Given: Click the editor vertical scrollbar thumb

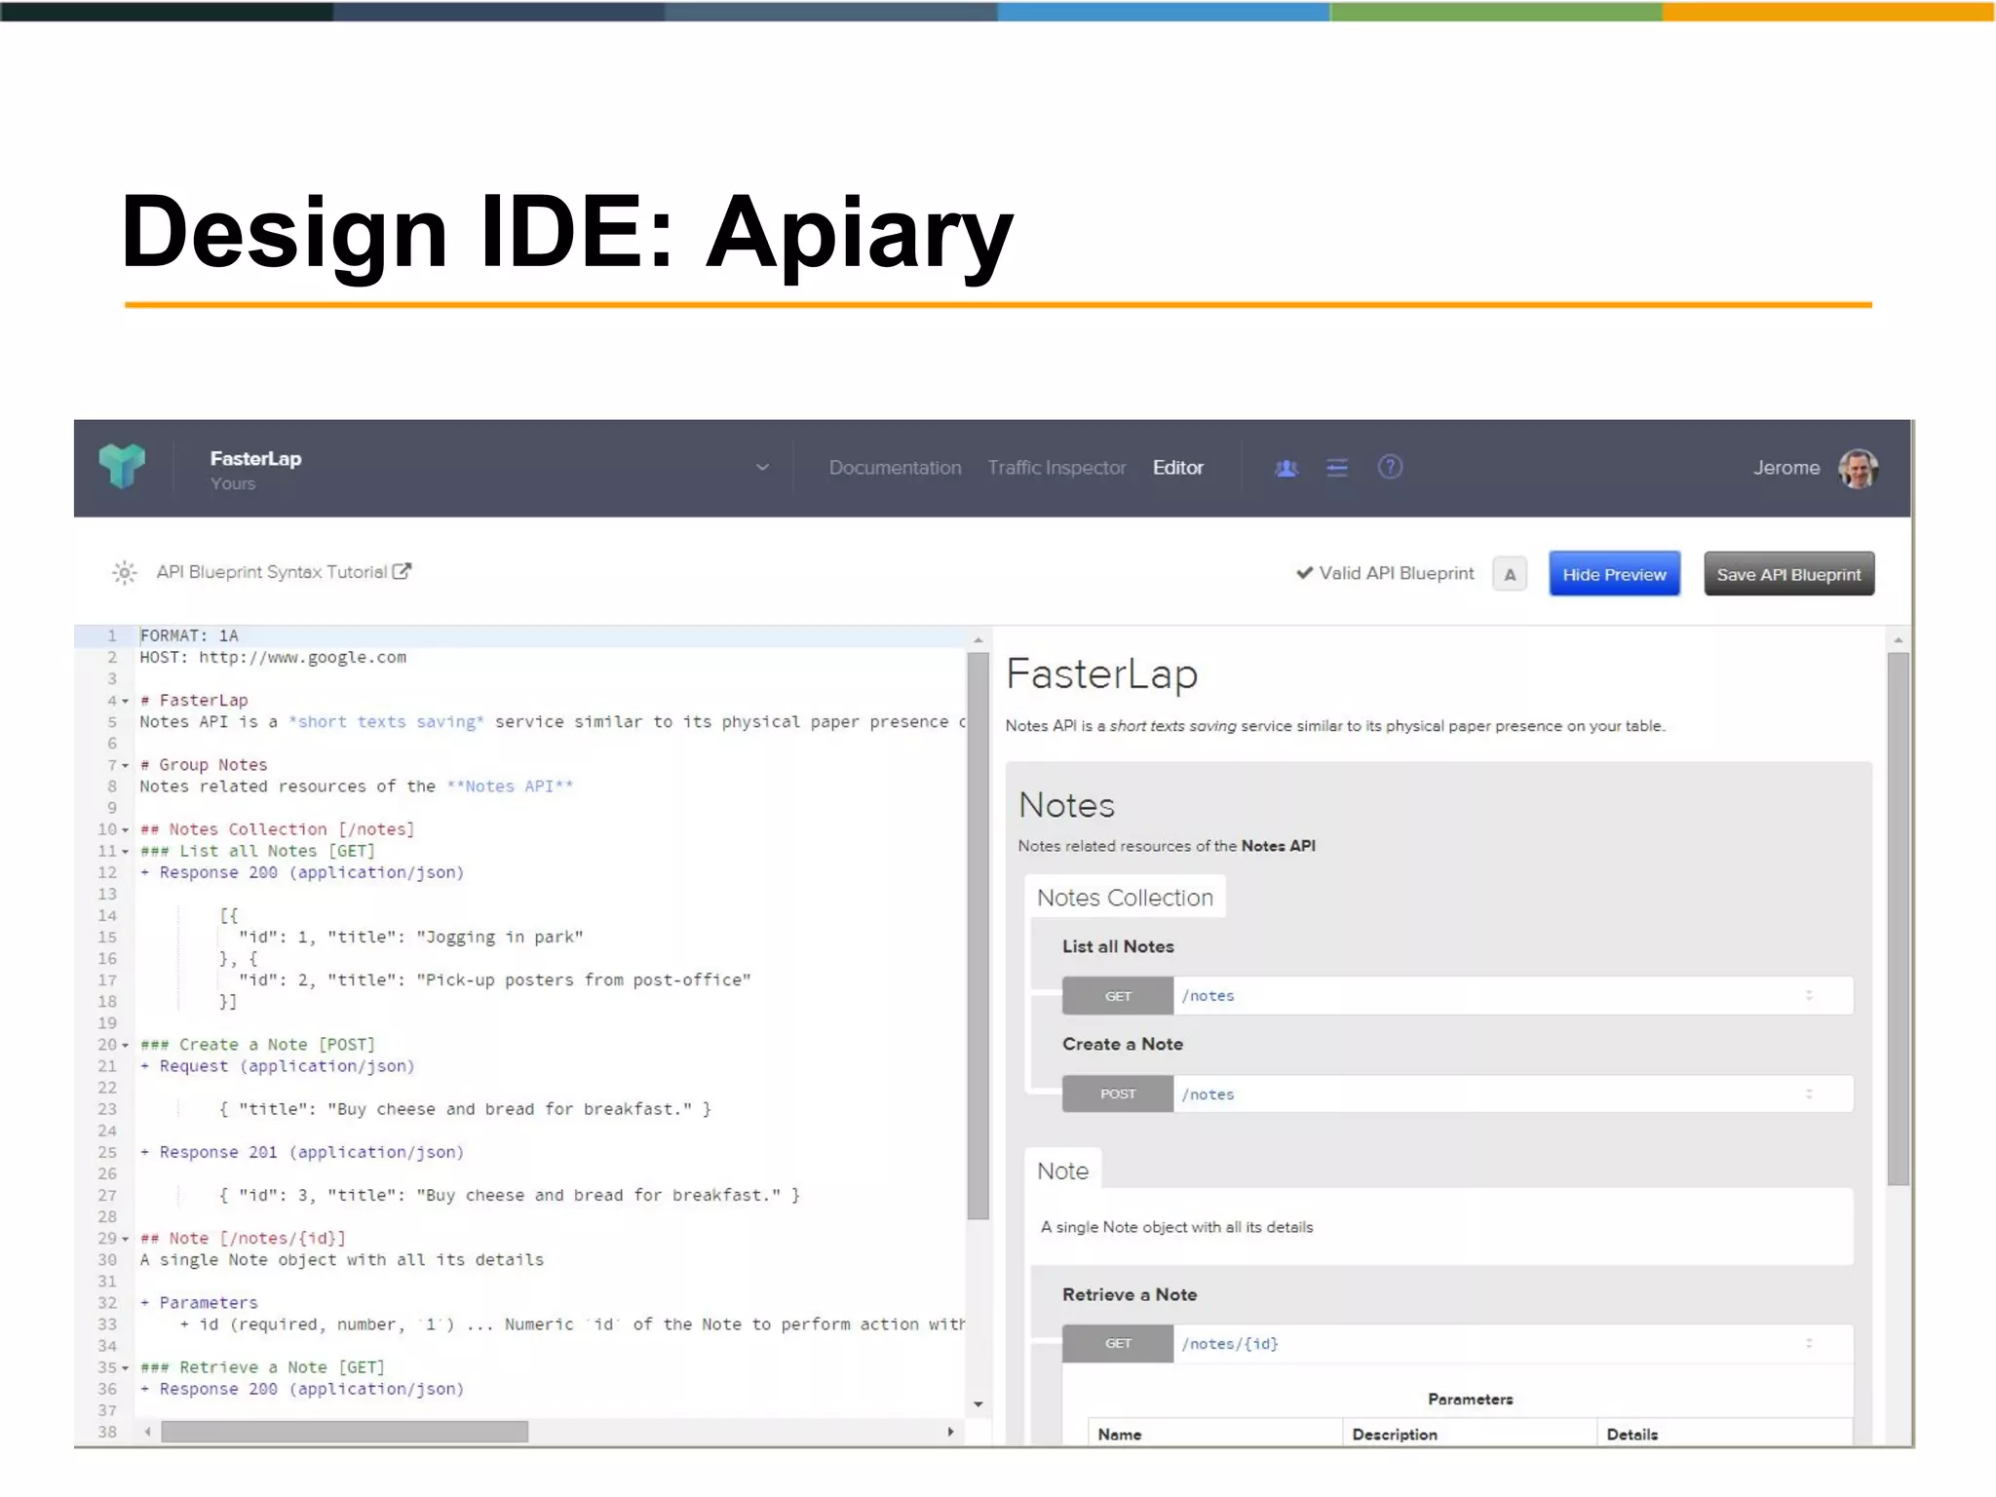Looking at the screenshot, I should click(x=979, y=936).
